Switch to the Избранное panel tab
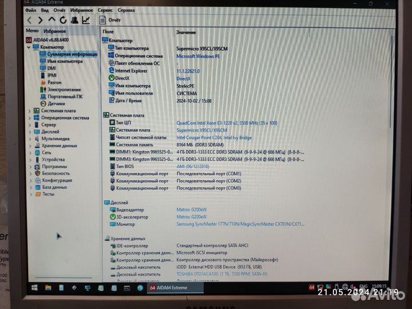 [55, 31]
